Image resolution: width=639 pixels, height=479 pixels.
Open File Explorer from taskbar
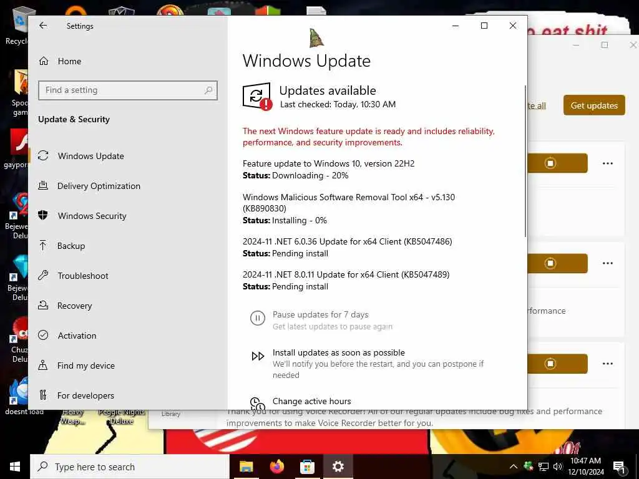(246, 467)
